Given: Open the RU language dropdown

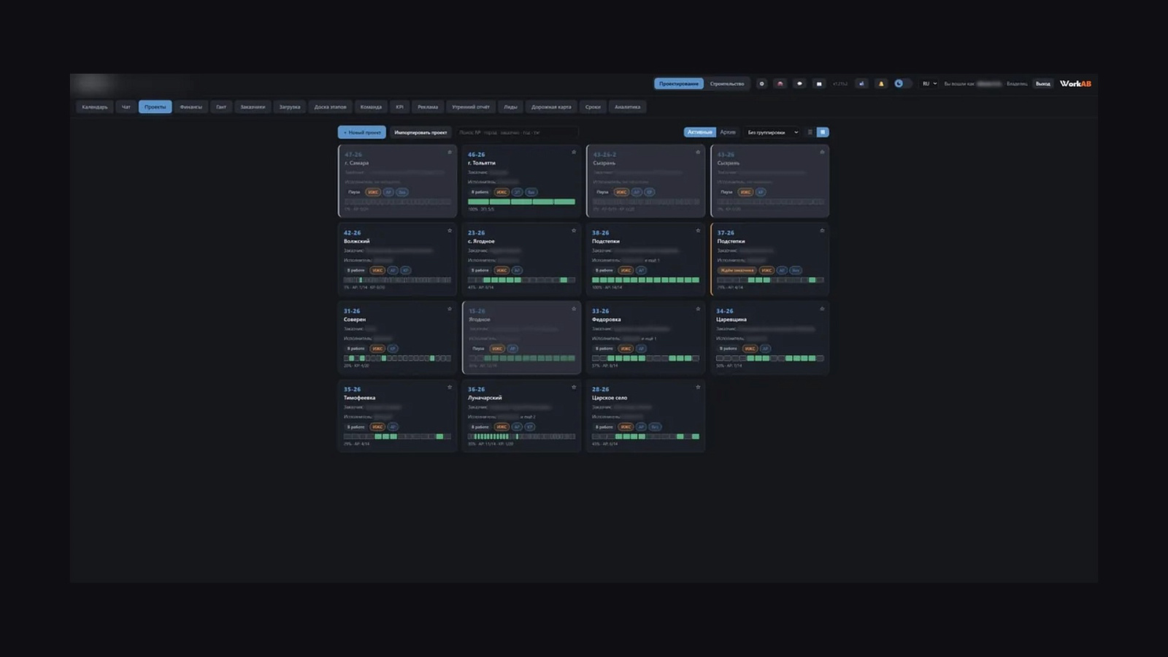Looking at the screenshot, I should coord(929,84).
